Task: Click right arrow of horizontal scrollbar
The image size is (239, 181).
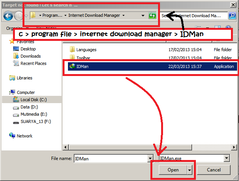Action: (234, 147)
